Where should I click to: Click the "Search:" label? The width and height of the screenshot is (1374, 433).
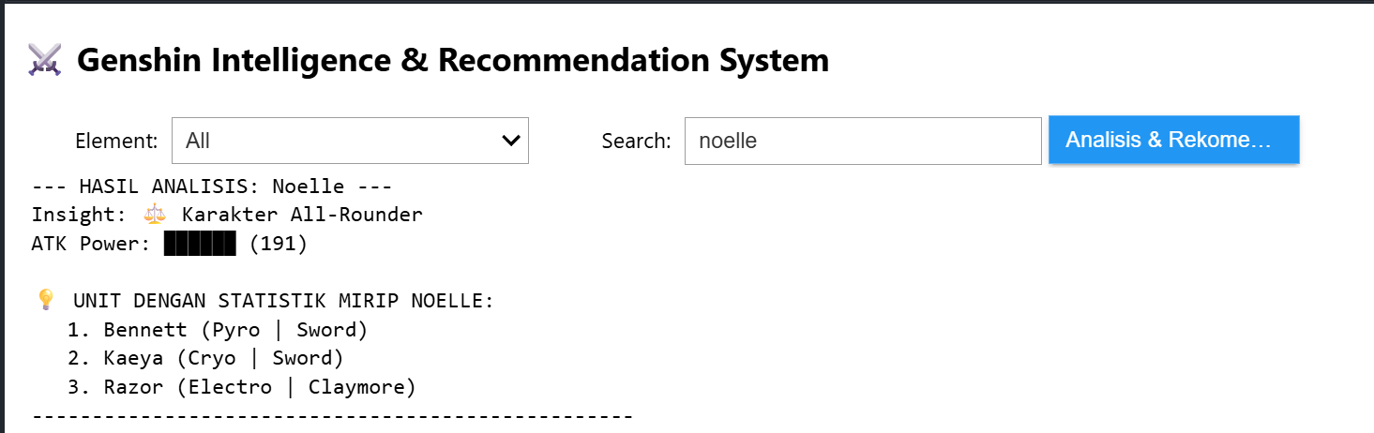[x=636, y=141]
